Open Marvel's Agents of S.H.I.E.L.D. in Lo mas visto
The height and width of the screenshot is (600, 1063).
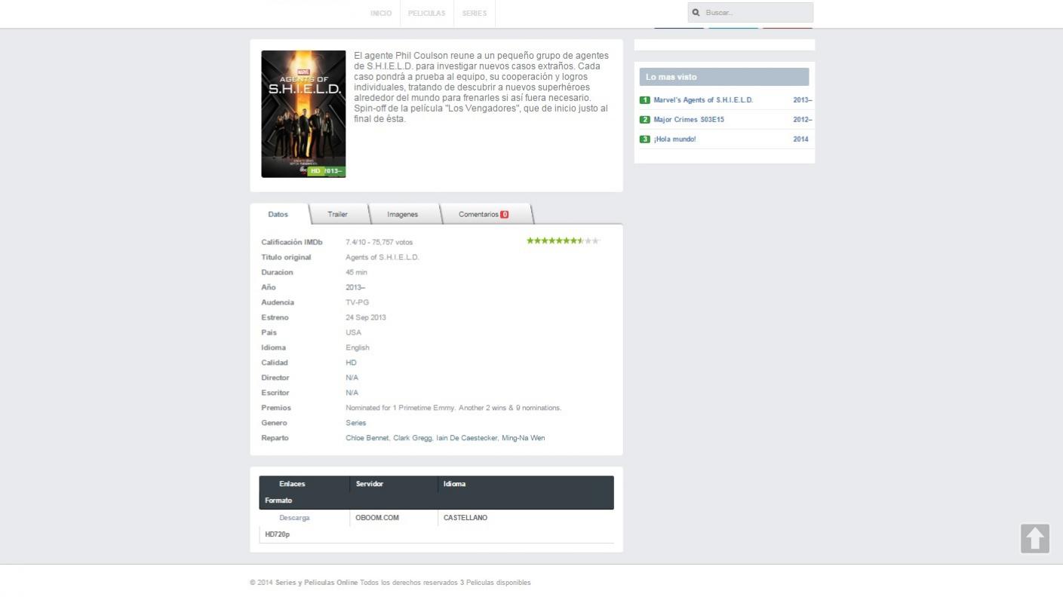point(703,99)
